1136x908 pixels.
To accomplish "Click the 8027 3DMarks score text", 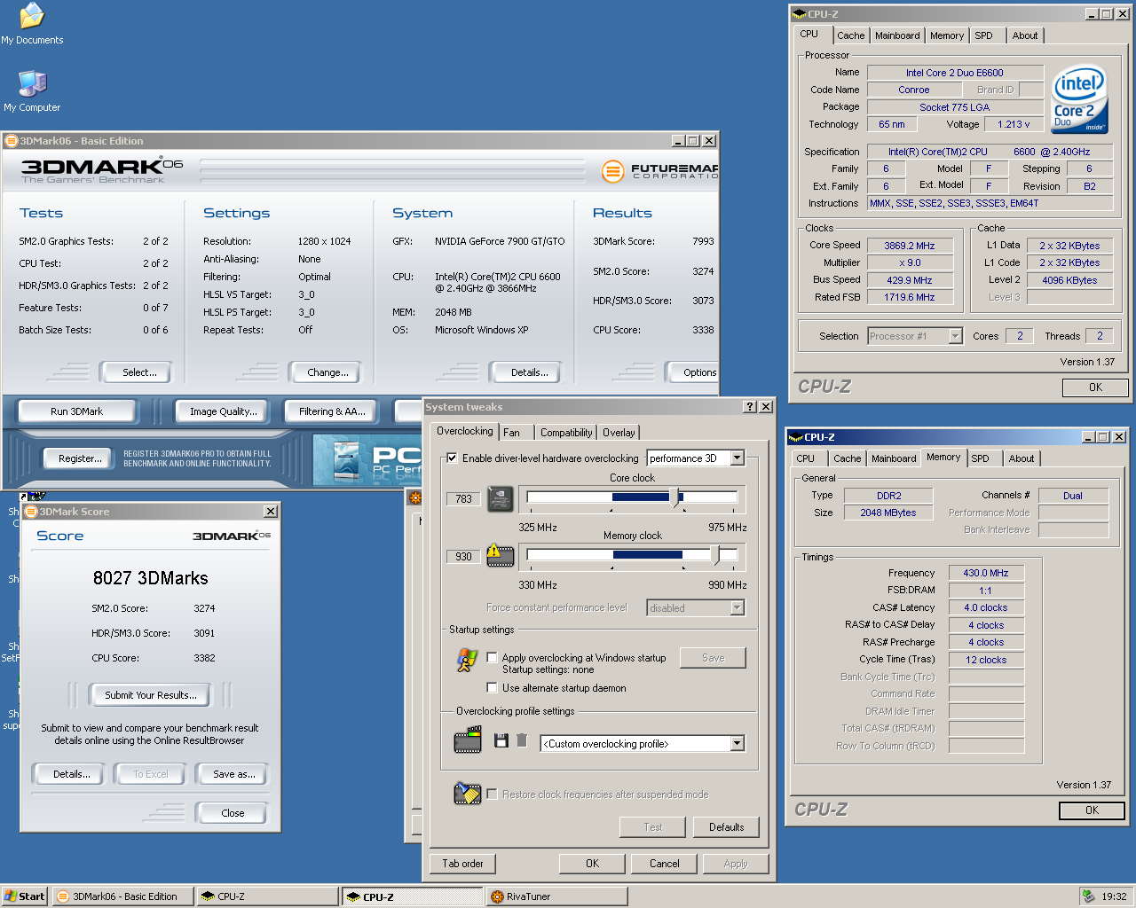I will pos(151,578).
